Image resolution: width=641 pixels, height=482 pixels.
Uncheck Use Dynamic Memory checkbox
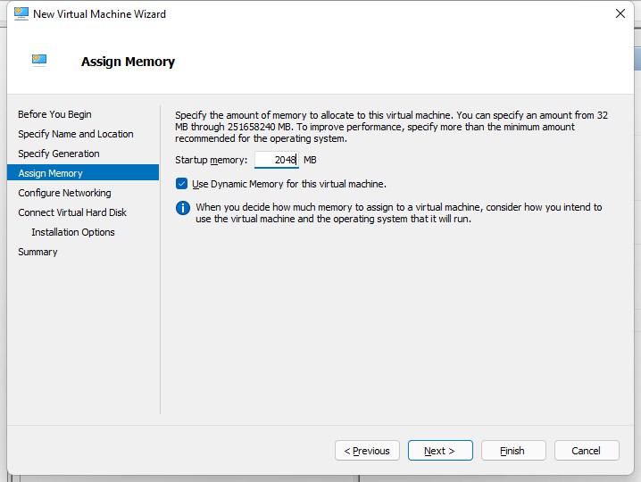coord(181,184)
